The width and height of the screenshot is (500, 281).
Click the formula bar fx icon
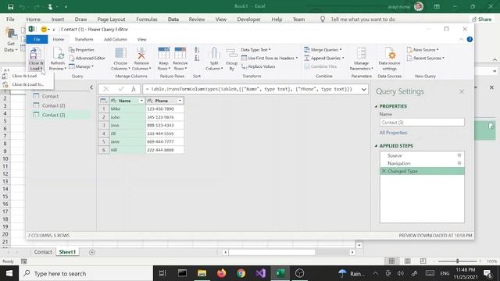134,89
